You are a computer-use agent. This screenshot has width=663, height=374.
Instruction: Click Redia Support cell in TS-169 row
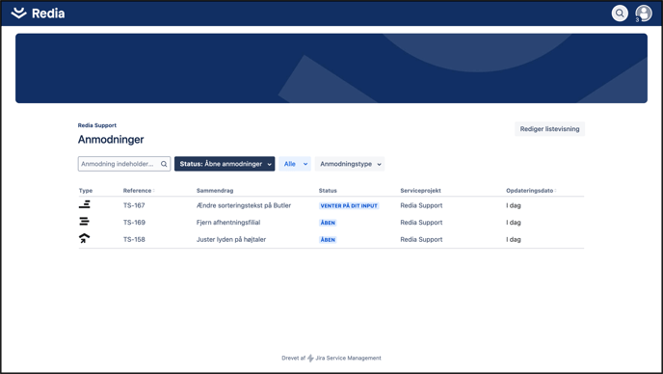(x=421, y=222)
